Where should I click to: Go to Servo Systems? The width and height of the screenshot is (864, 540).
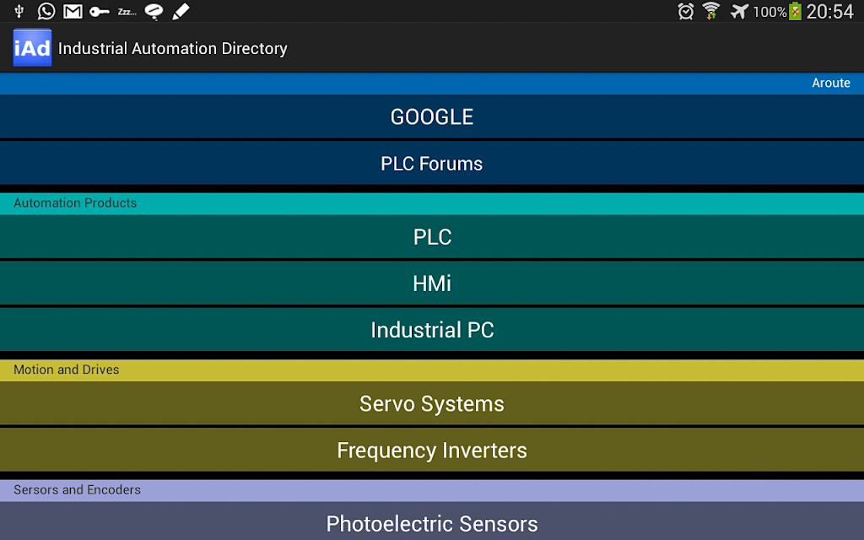[432, 403]
